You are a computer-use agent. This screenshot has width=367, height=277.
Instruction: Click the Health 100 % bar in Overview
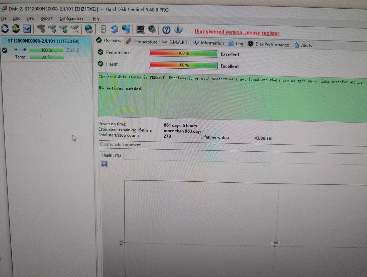click(x=183, y=65)
